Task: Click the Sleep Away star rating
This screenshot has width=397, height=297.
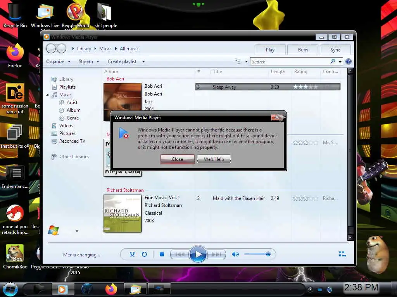Action: click(x=306, y=87)
